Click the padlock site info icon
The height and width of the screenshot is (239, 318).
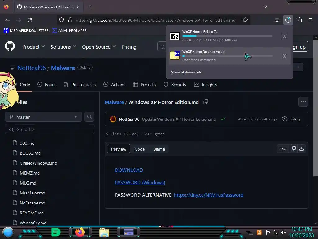click(x=70, y=20)
